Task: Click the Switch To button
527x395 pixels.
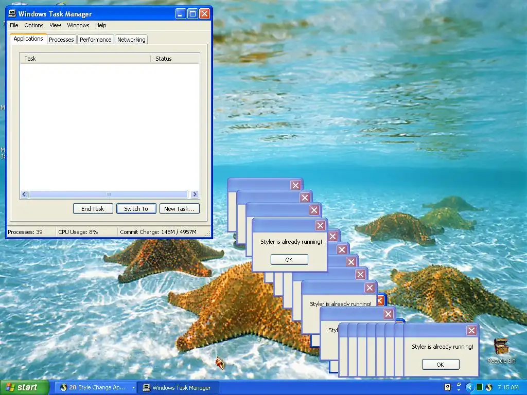Action: (136, 209)
